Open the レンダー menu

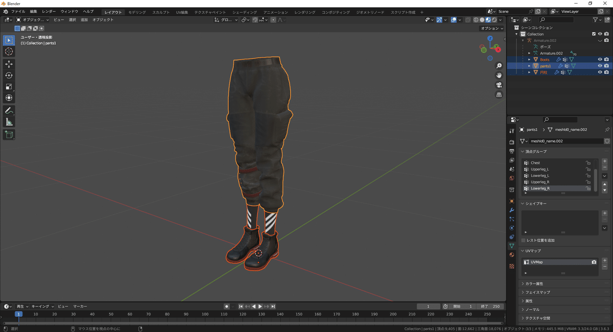pyautogui.click(x=49, y=11)
